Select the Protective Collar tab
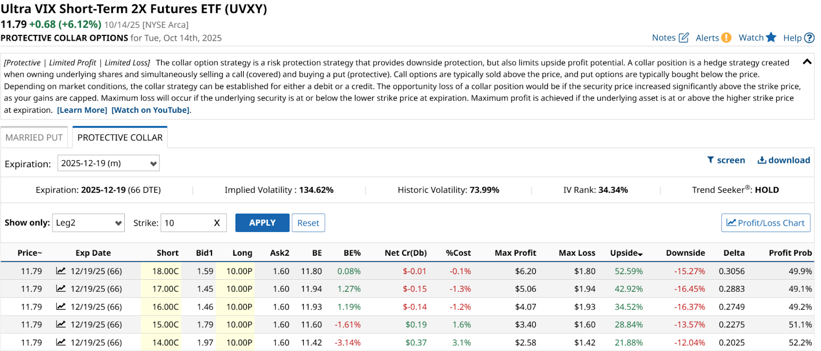 pos(120,137)
